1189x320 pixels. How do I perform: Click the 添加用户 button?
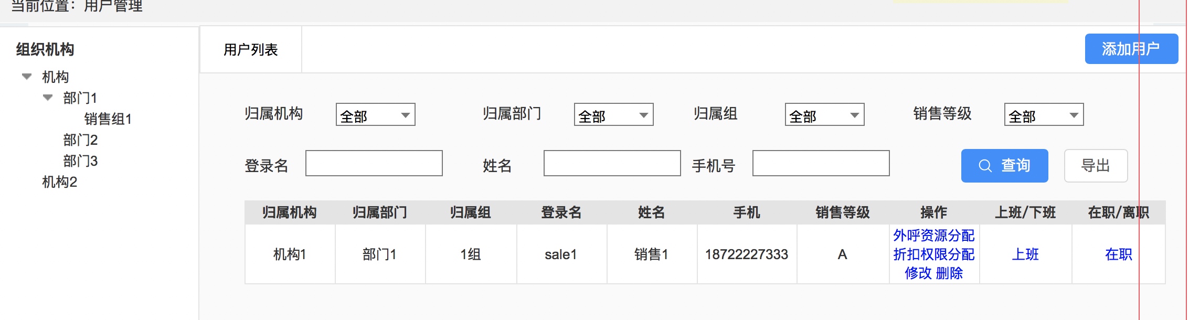click(1132, 49)
